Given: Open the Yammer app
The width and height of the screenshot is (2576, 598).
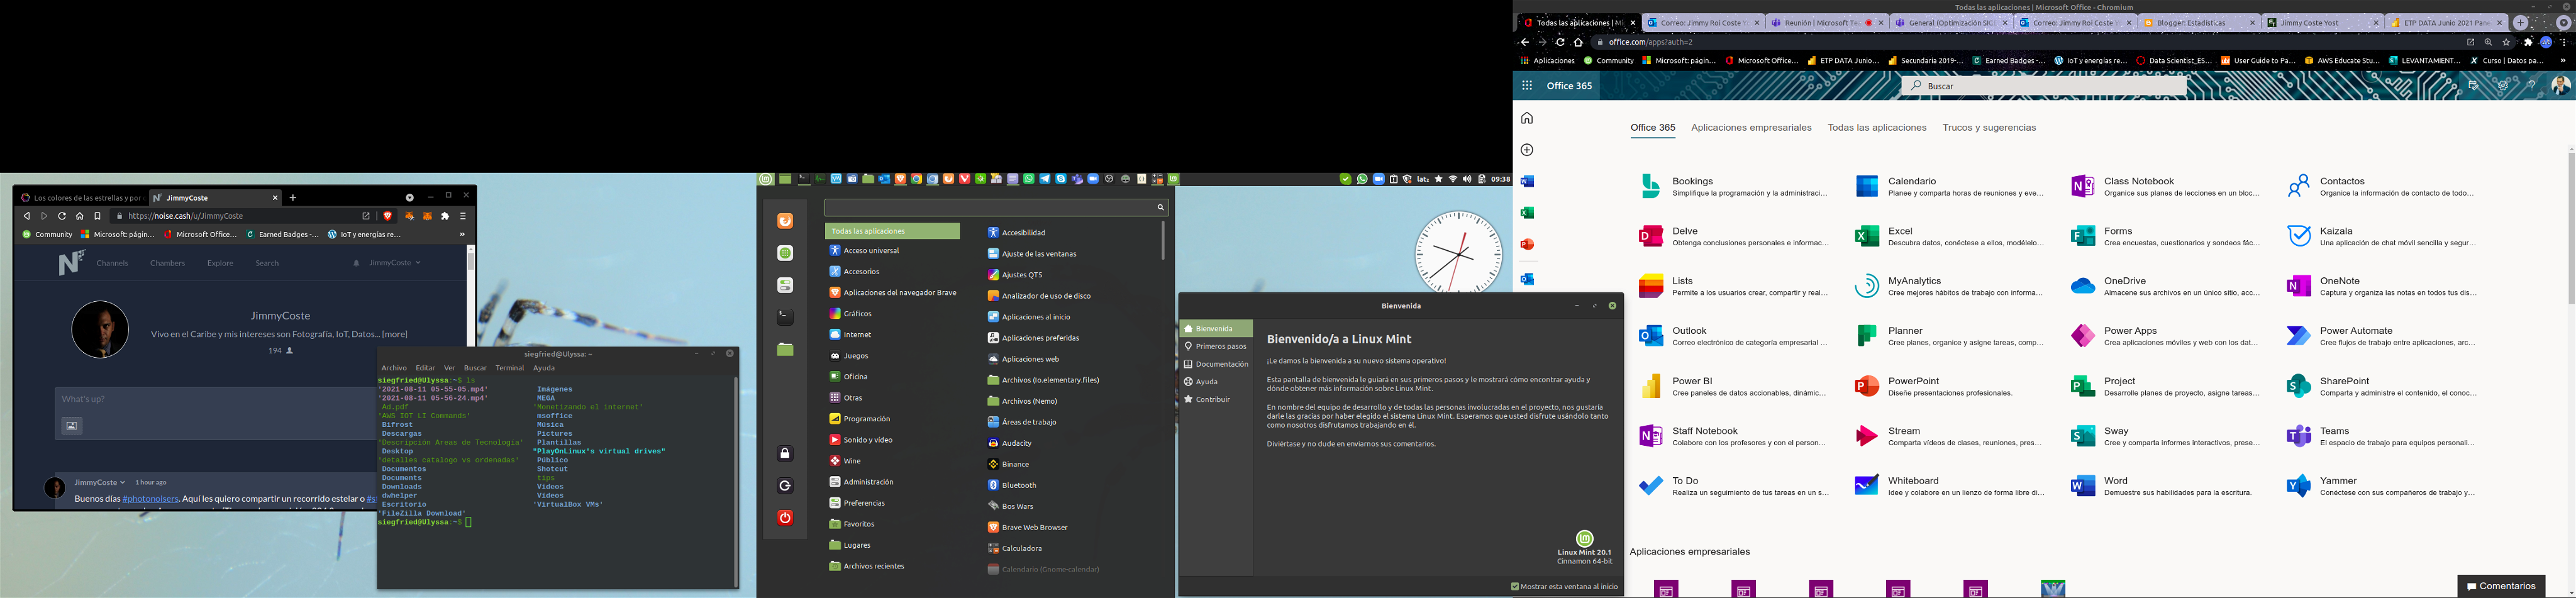Looking at the screenshot, I should (x=2381, y=486).
